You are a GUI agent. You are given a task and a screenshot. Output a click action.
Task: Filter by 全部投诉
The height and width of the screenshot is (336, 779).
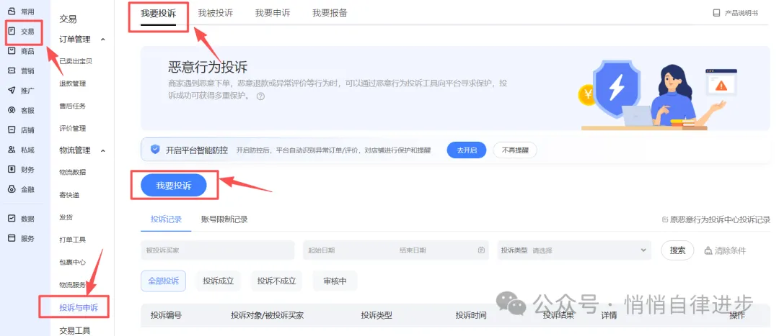[x=164, y=281]
